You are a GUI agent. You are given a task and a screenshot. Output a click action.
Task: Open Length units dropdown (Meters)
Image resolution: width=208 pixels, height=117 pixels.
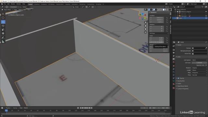click(x=199, y=70)
